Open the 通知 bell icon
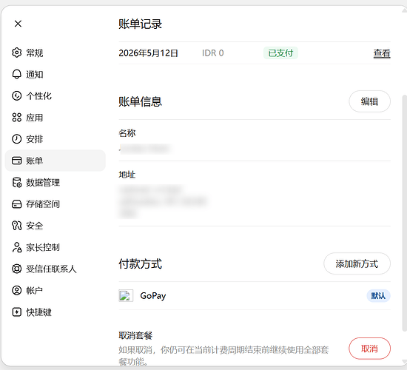 point(16,74)
